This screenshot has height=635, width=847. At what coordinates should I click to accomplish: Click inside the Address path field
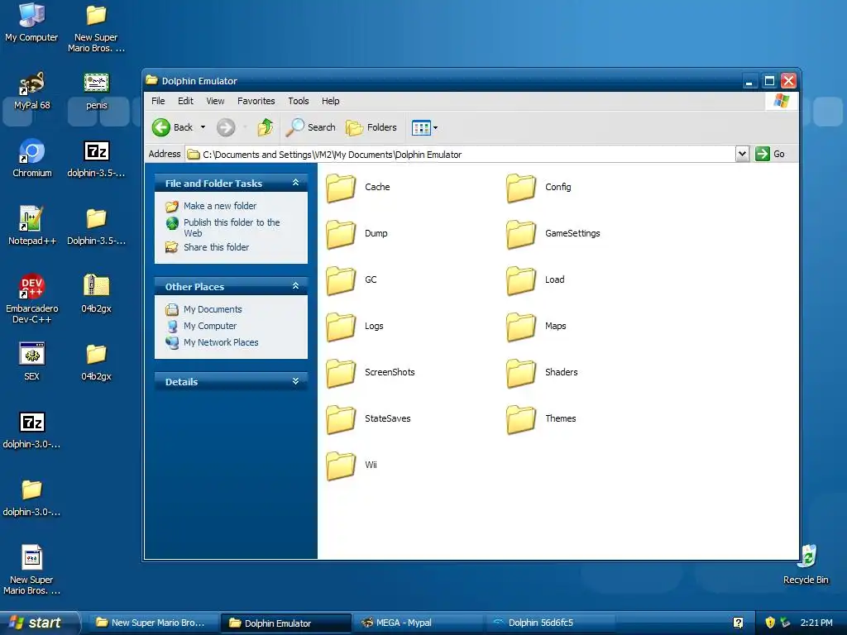460,155
